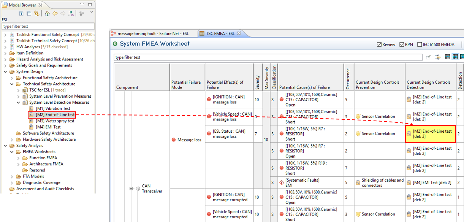Click Collapse All icon in Model Browser

pos(29,14)
